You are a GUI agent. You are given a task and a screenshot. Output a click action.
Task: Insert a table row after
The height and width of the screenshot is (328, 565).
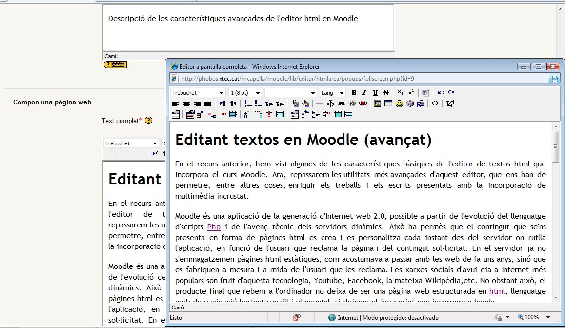coord(212,114)
